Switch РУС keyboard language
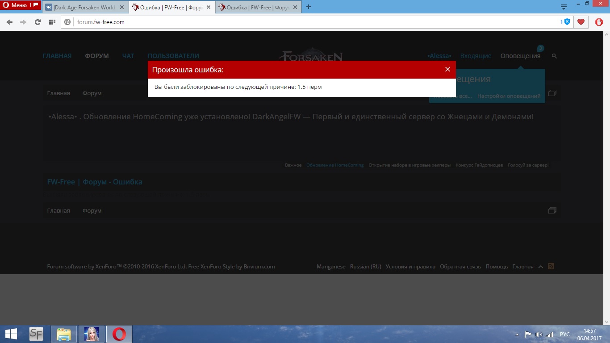 [x=565, y=335]
